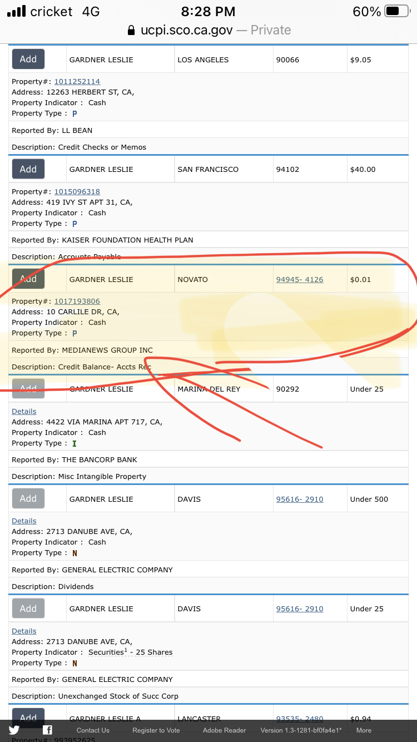The height and width of the screenshot is (742, 417).
Task: Click property type P icon for LL BEAN
Action: coord(75,113)
